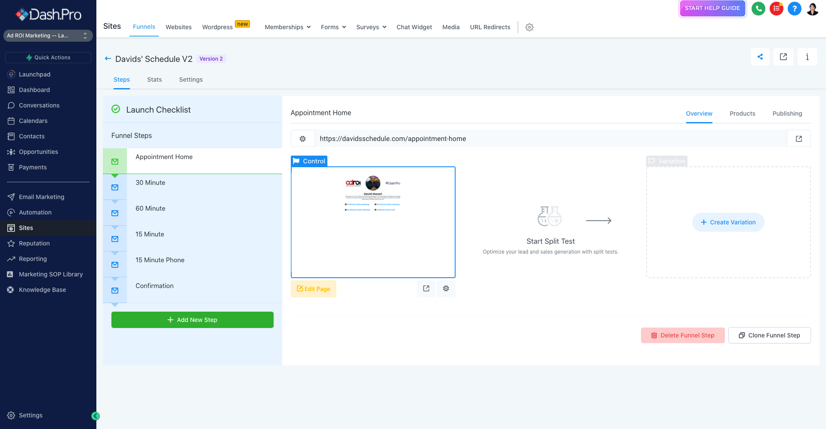Click the Appointment Home page thumbnail preview
This screenshot has height=429, width=826.
tap(373, 222)
